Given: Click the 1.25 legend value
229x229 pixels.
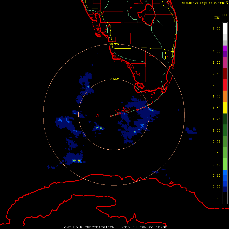Looking at the screenshot, I should click(217, 119).
